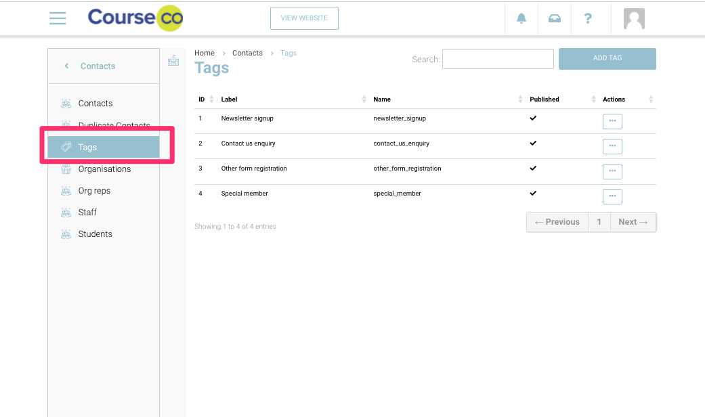Click the small campus icon beside Contacts panel
The image size is (705, 417).
coord(173,60)
